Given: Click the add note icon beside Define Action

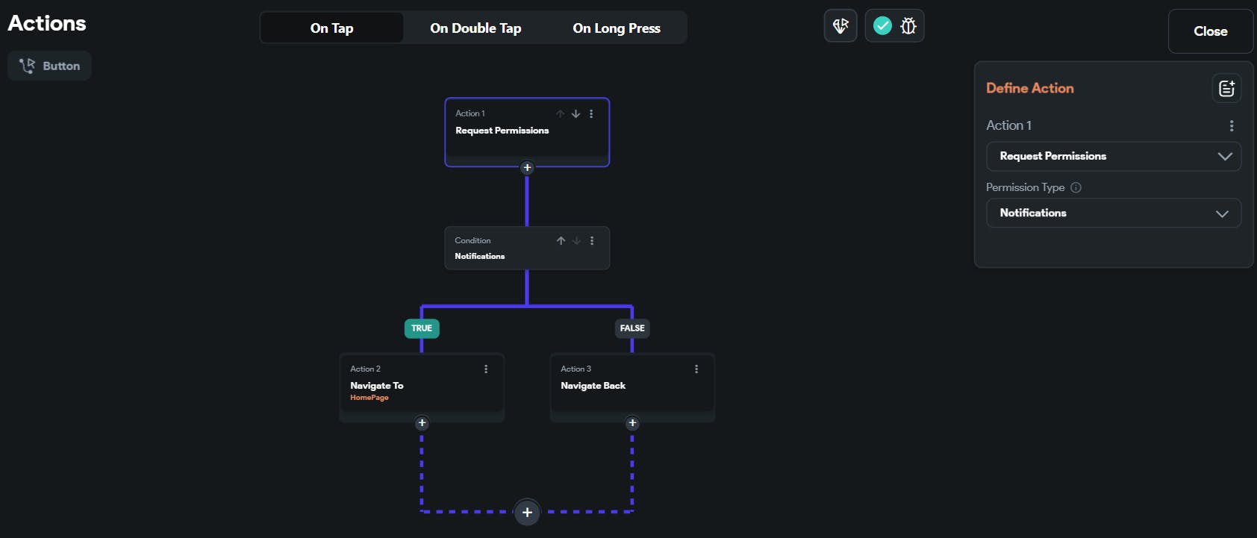Looking at the screenshot, I should [1226, 89].
